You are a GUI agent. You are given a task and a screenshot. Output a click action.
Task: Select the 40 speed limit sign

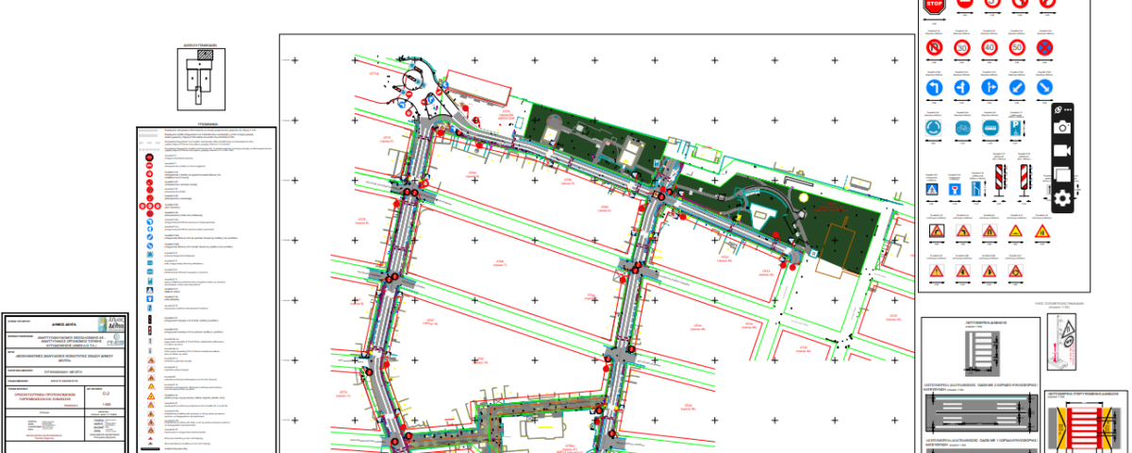990,47
